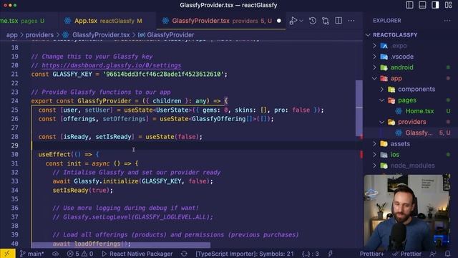Click the .vscode folder icon
Image resolution: width=458 pixels, height=258 pixels.
[384, 57]
